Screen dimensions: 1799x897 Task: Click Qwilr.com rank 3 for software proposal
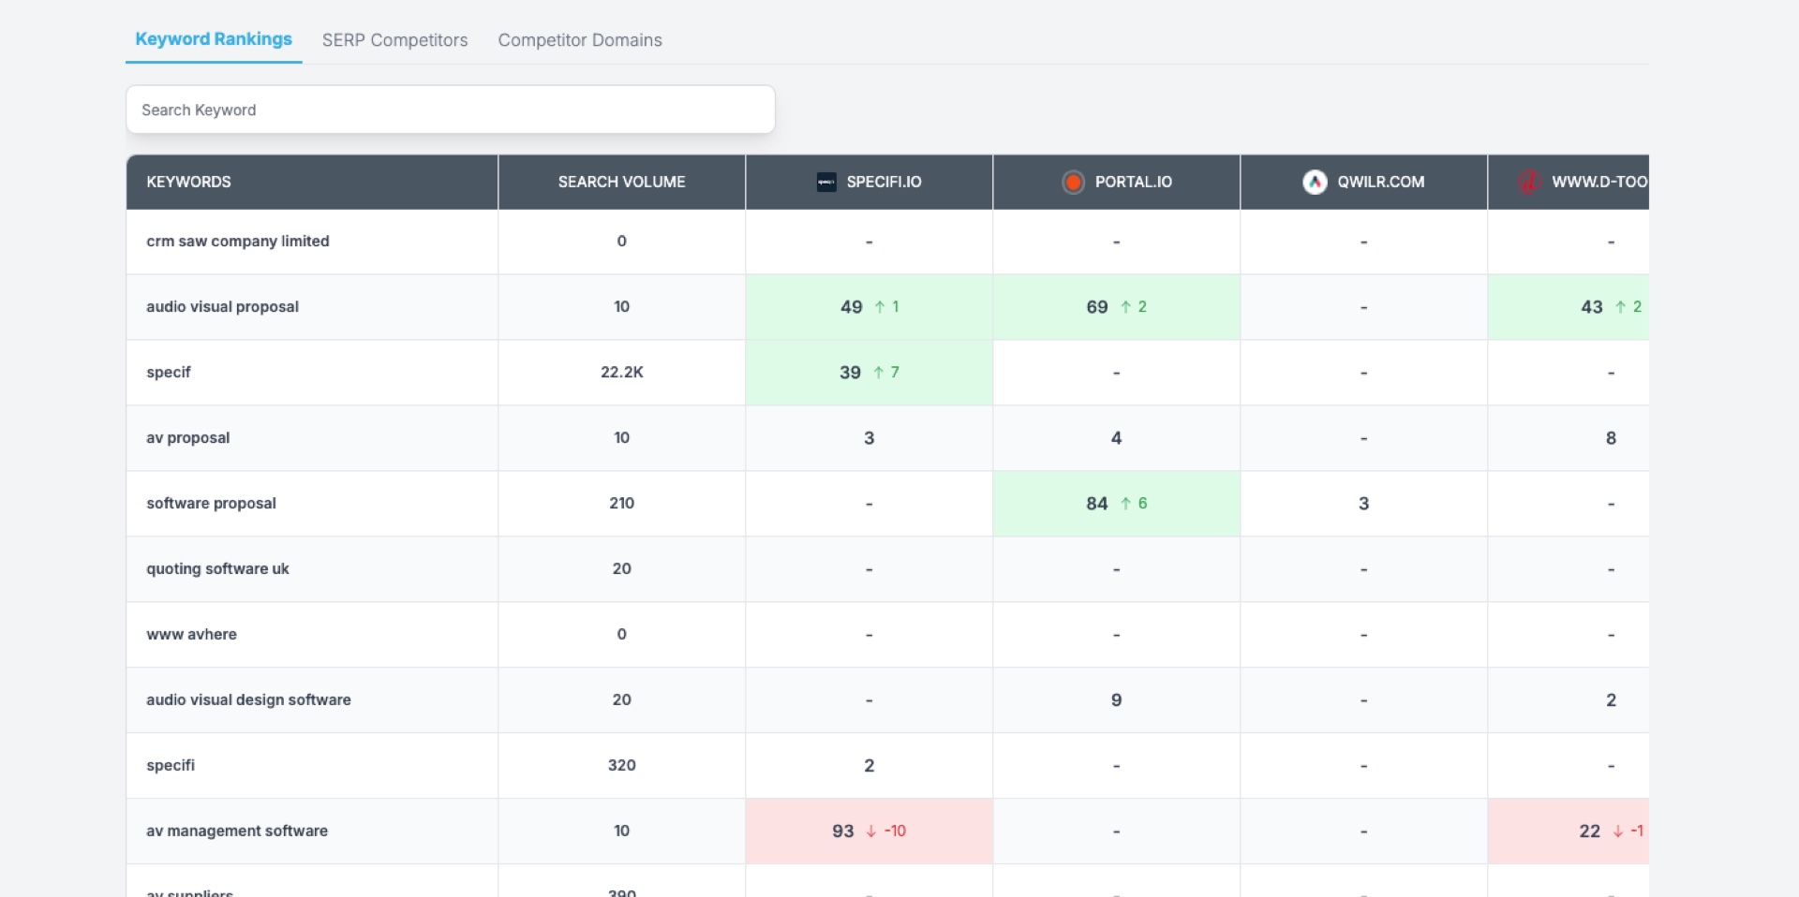pyautogui.click(x=1364, y=503)
